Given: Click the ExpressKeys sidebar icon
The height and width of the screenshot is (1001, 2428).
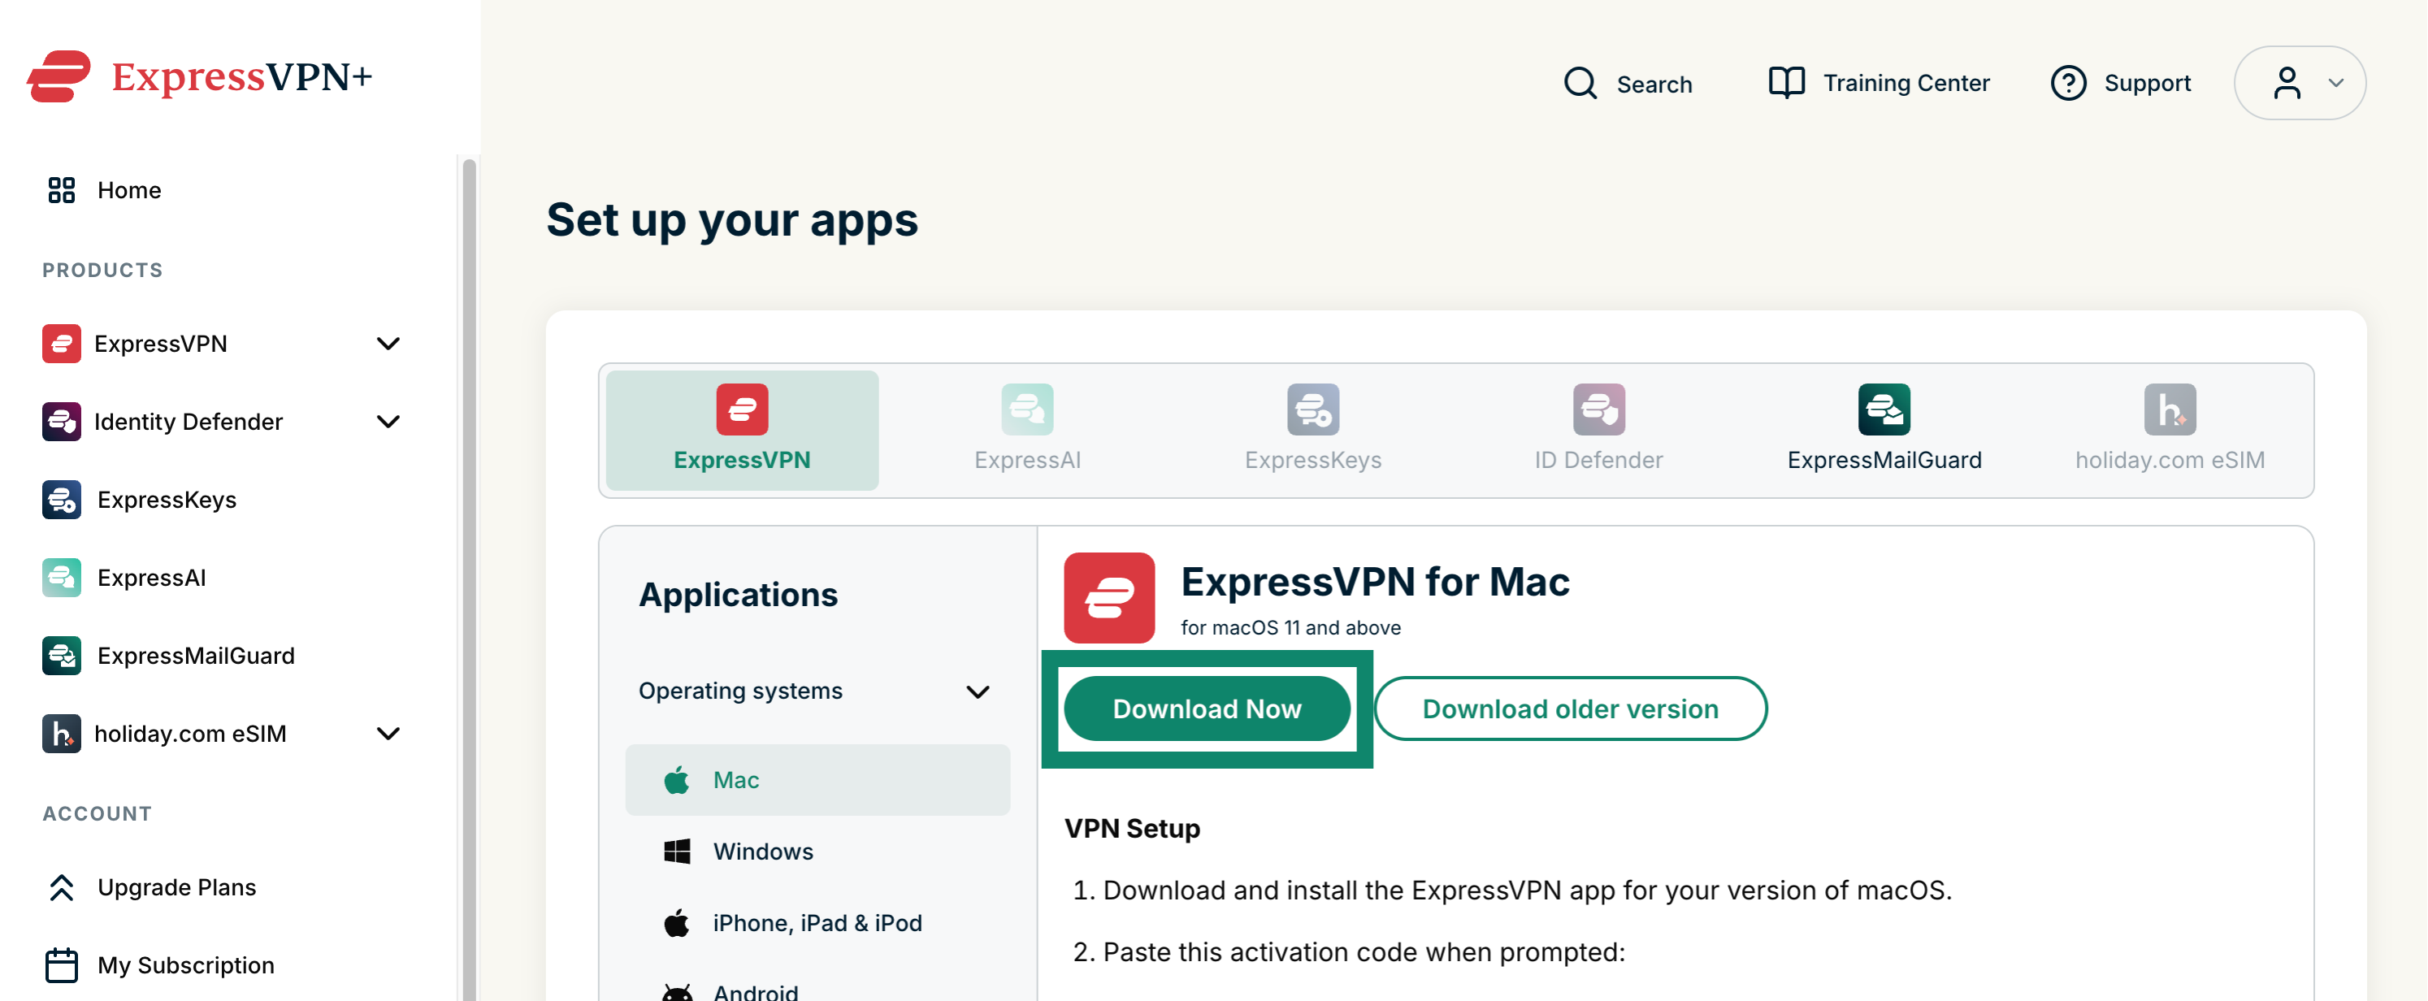Looking at the screenshot, I should click(x=61, y=500).
